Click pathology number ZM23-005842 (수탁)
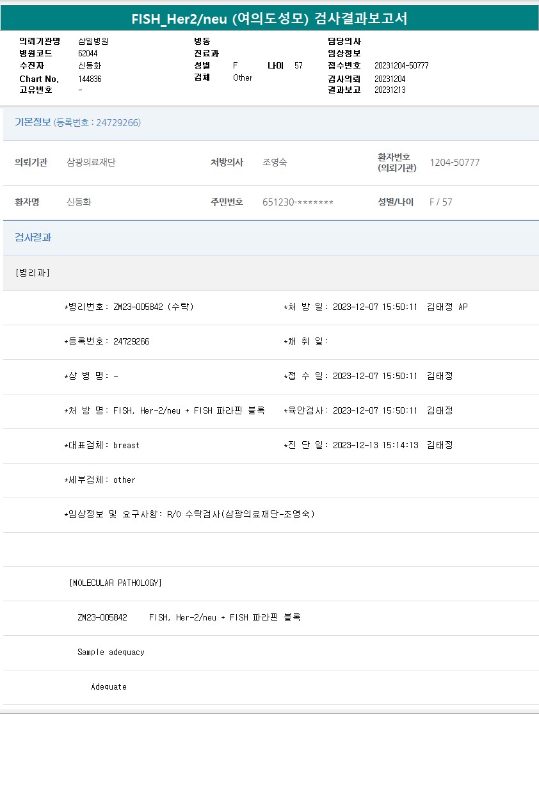 154,307
